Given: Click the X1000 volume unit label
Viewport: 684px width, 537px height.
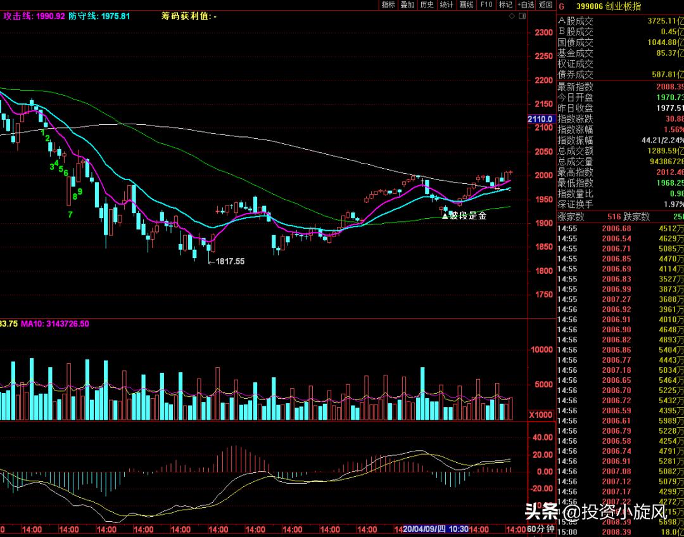Looking at the screenshot, I should [541, 414].
